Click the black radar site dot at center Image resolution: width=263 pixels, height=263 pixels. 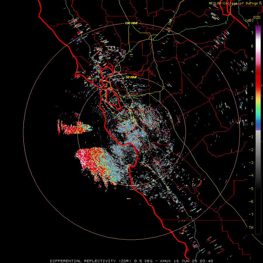[131, 131]
